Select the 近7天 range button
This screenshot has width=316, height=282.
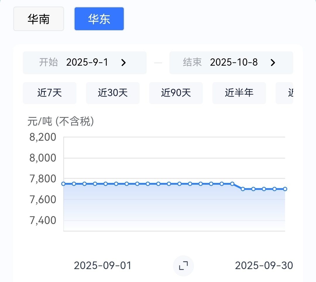coord(49,93)
